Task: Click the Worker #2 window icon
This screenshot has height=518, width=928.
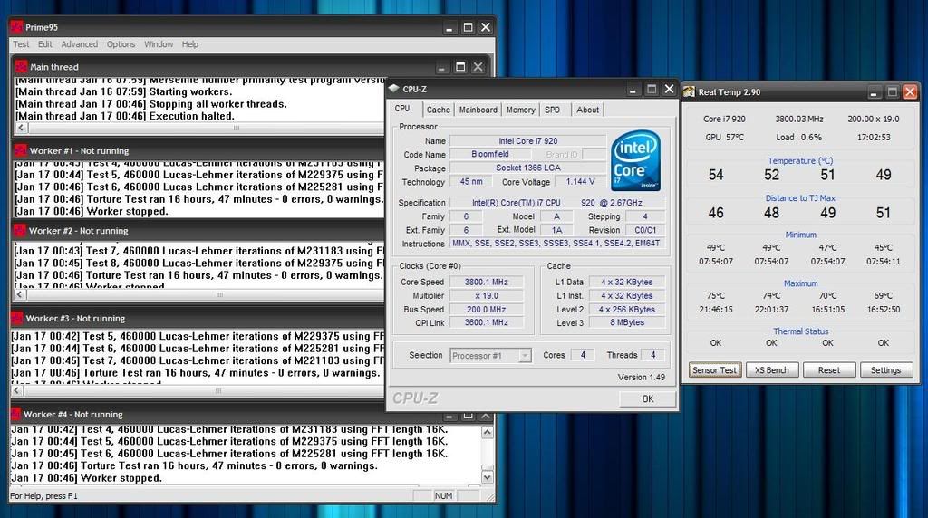Action: click(x=20, y=231)
